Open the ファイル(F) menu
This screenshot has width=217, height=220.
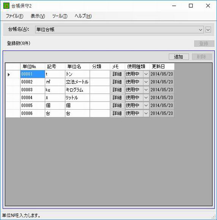14,16
